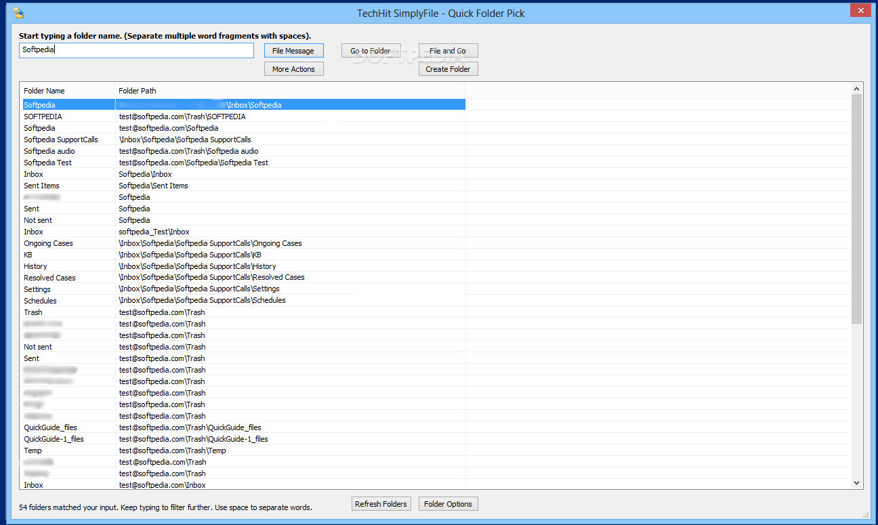Viewport: 878px width, 525px height.
Task: Select the QuickGuide_files folder
Action: click(243, 427)
